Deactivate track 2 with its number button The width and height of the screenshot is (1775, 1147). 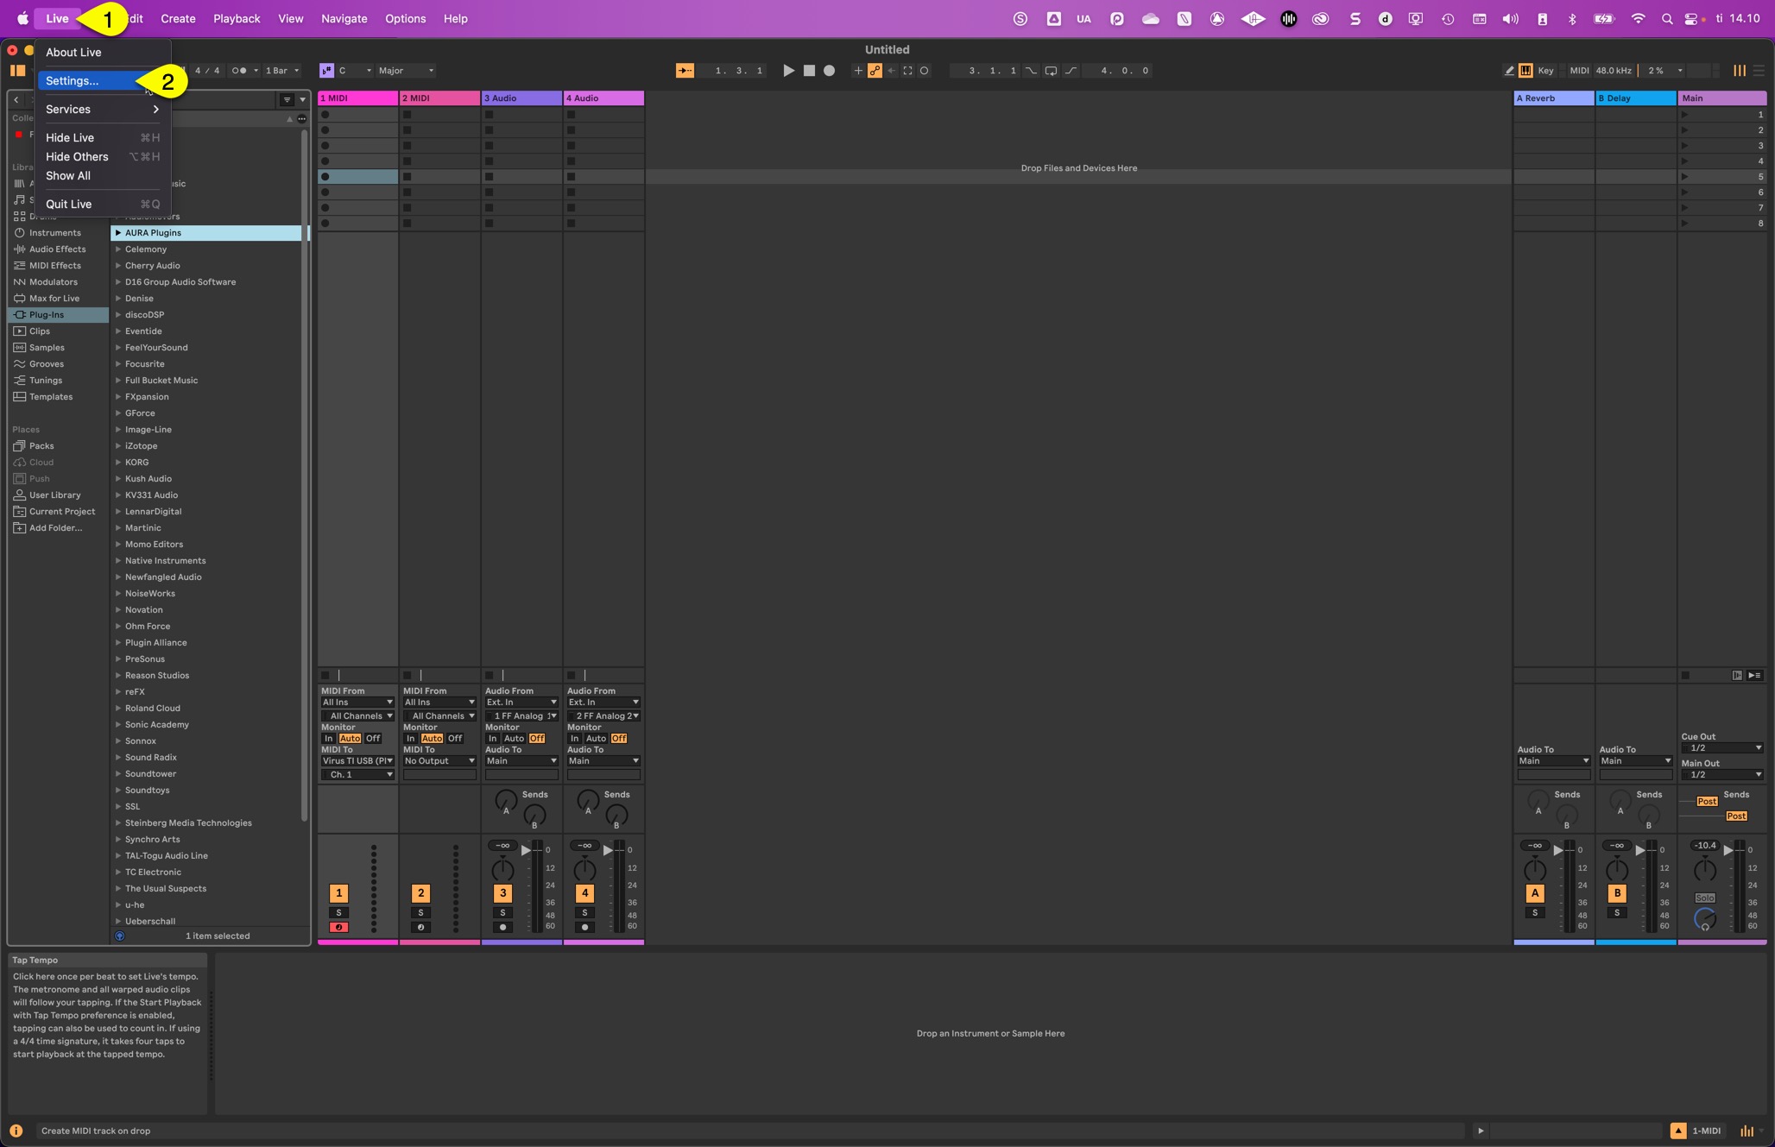(x=420, y=893)
